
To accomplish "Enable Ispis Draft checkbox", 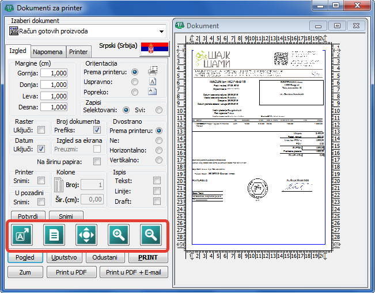I will pos(157,201).
